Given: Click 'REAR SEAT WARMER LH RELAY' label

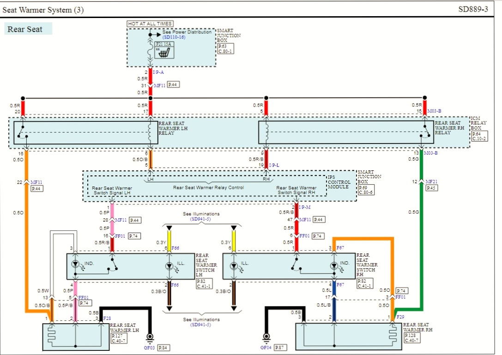Looking at the screenshot, I should point(173,128).
